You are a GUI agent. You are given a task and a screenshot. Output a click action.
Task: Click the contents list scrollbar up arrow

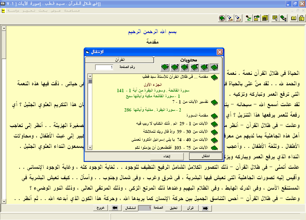90,76
